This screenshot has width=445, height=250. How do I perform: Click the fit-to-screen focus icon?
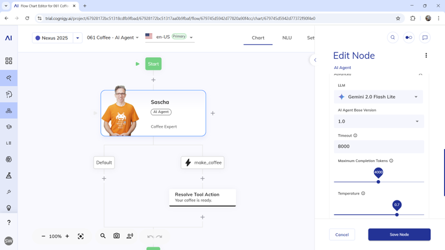point(81,236)
